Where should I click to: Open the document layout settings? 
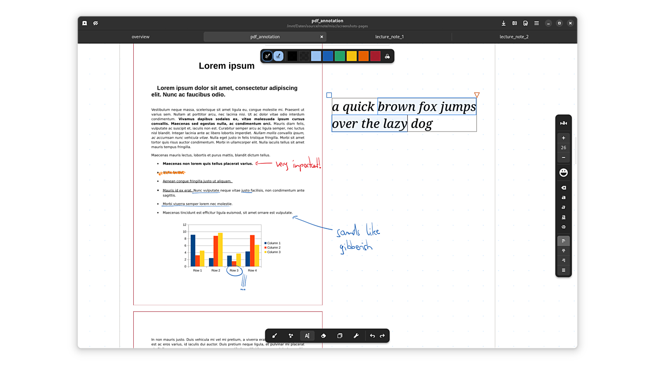526,23
